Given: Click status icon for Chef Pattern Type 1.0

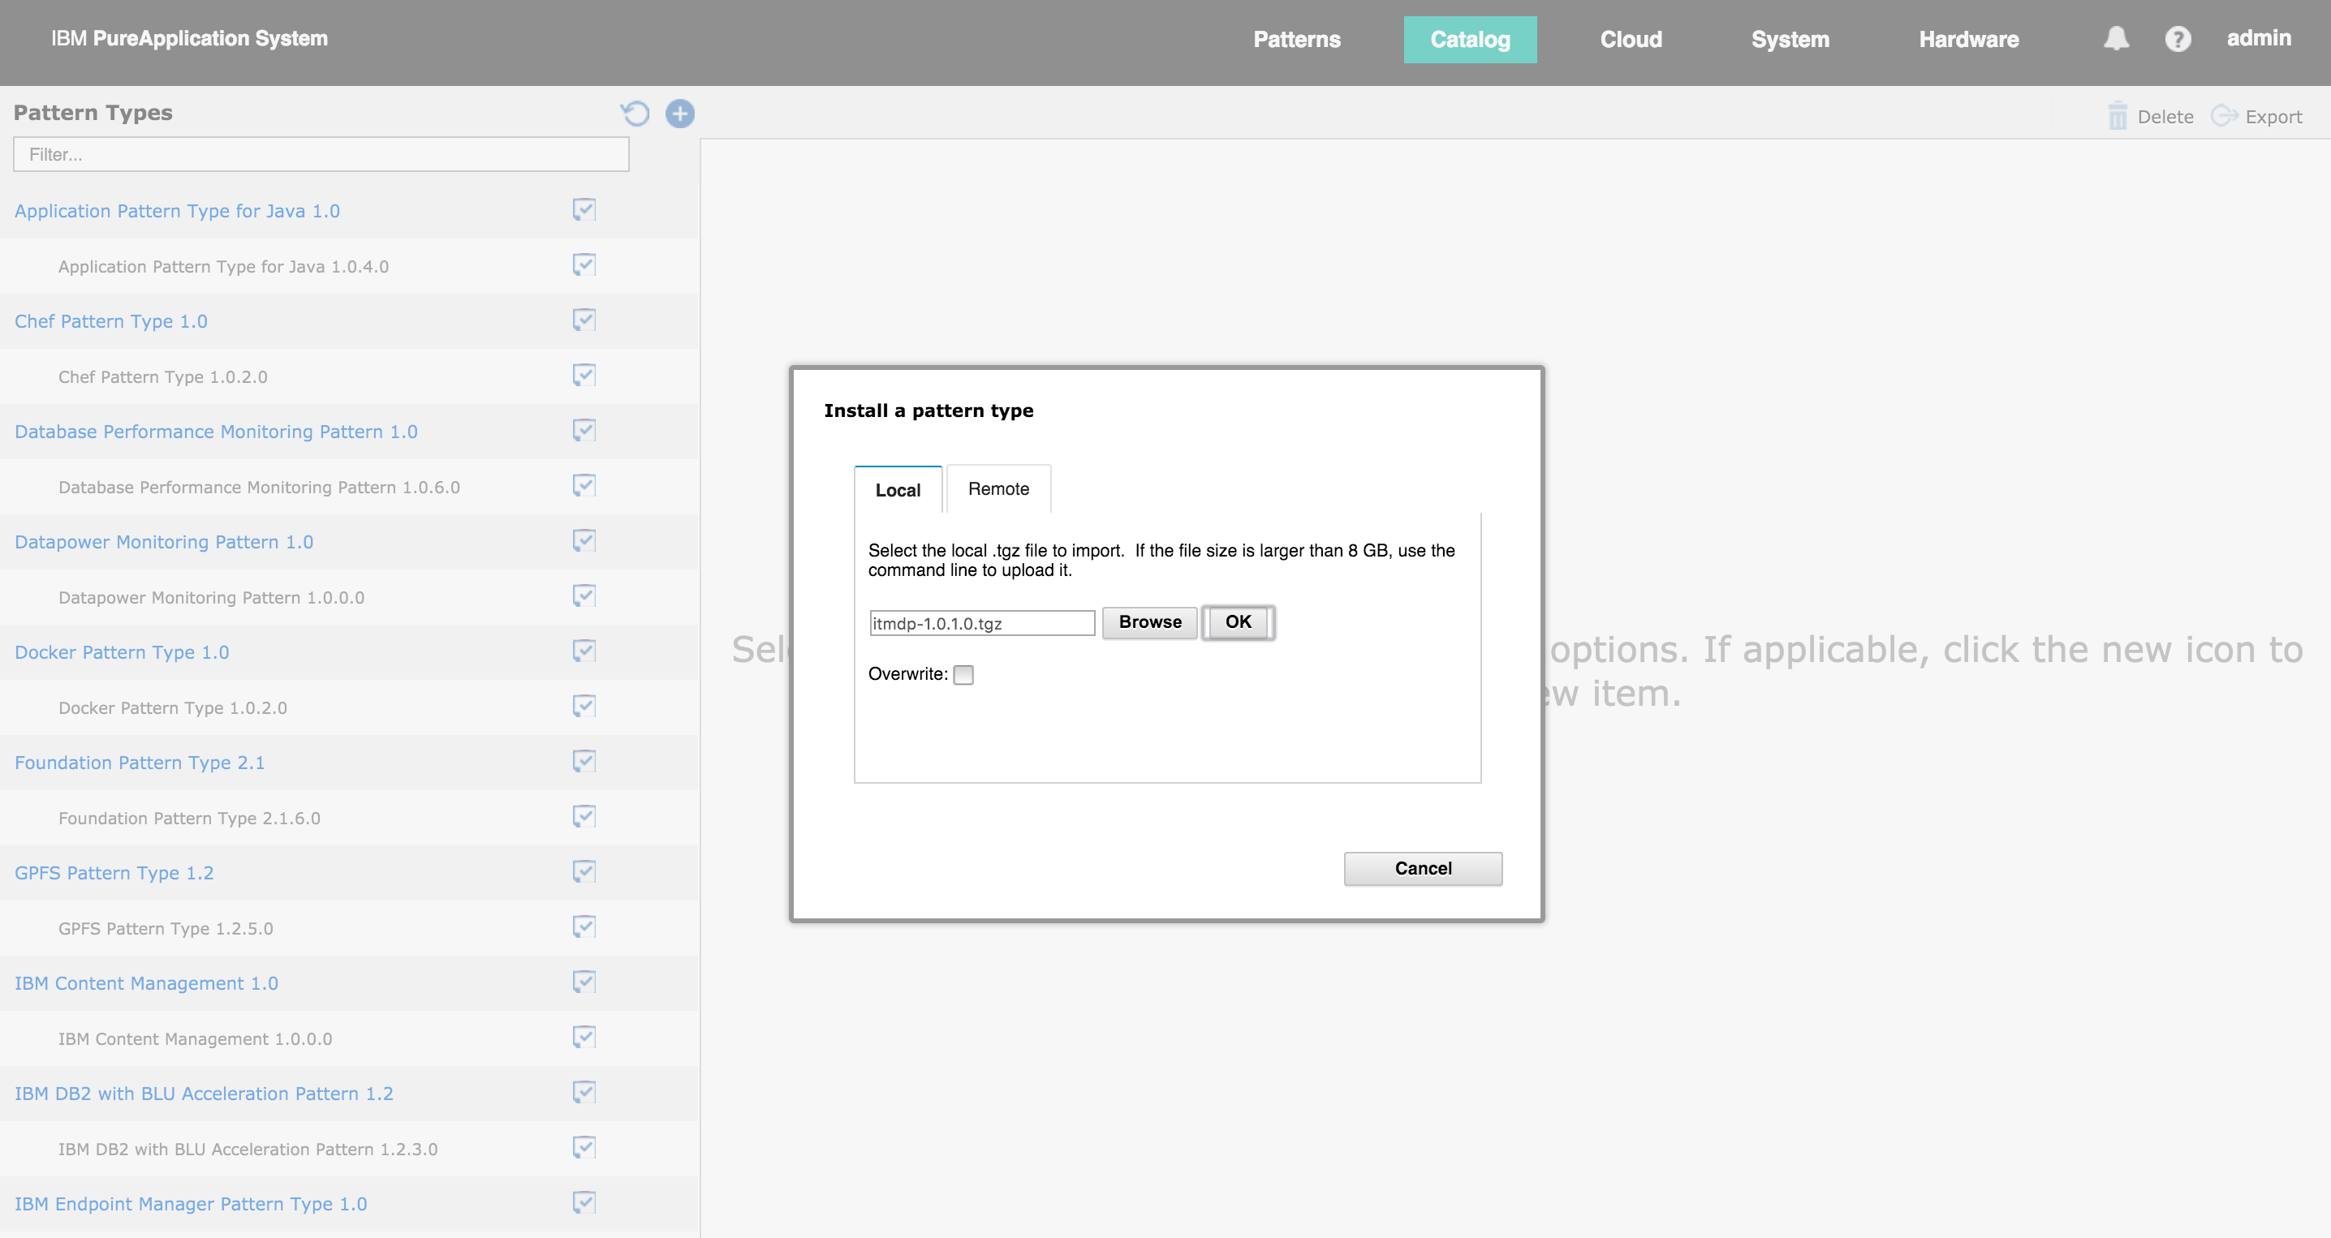Looking at the screenshot, I should coord(584,320).
